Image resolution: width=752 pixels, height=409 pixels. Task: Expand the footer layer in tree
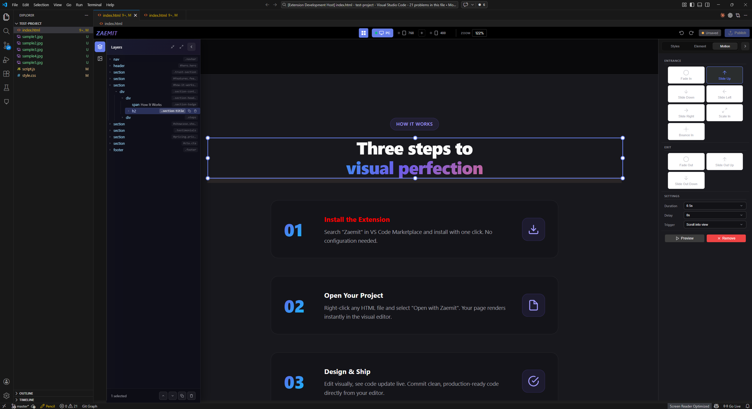click(110, 150)
